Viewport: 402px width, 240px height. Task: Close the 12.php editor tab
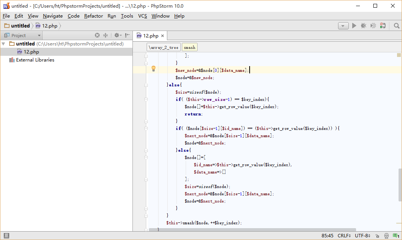(x=162, y=36)
